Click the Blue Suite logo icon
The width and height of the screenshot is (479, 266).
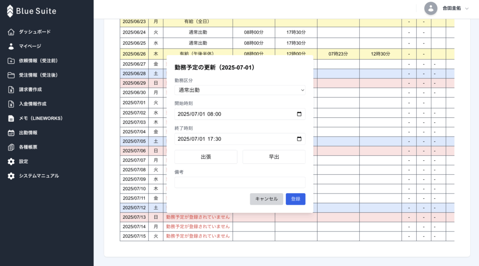coord(10,11)
